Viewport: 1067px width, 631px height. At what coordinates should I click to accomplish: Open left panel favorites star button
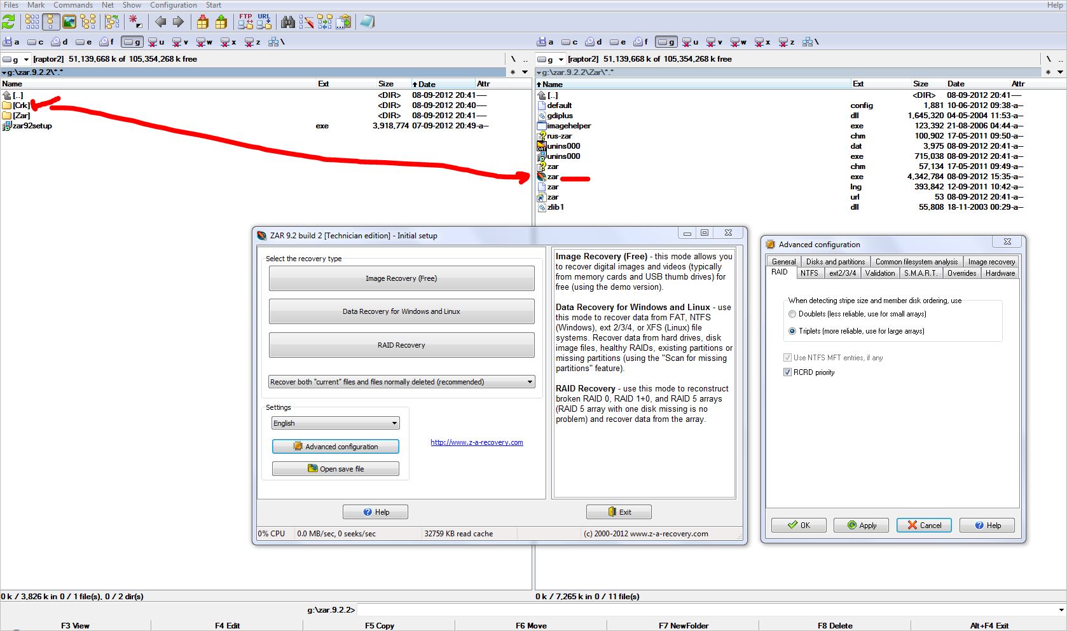pyautogui.click(x=513, y=72)
